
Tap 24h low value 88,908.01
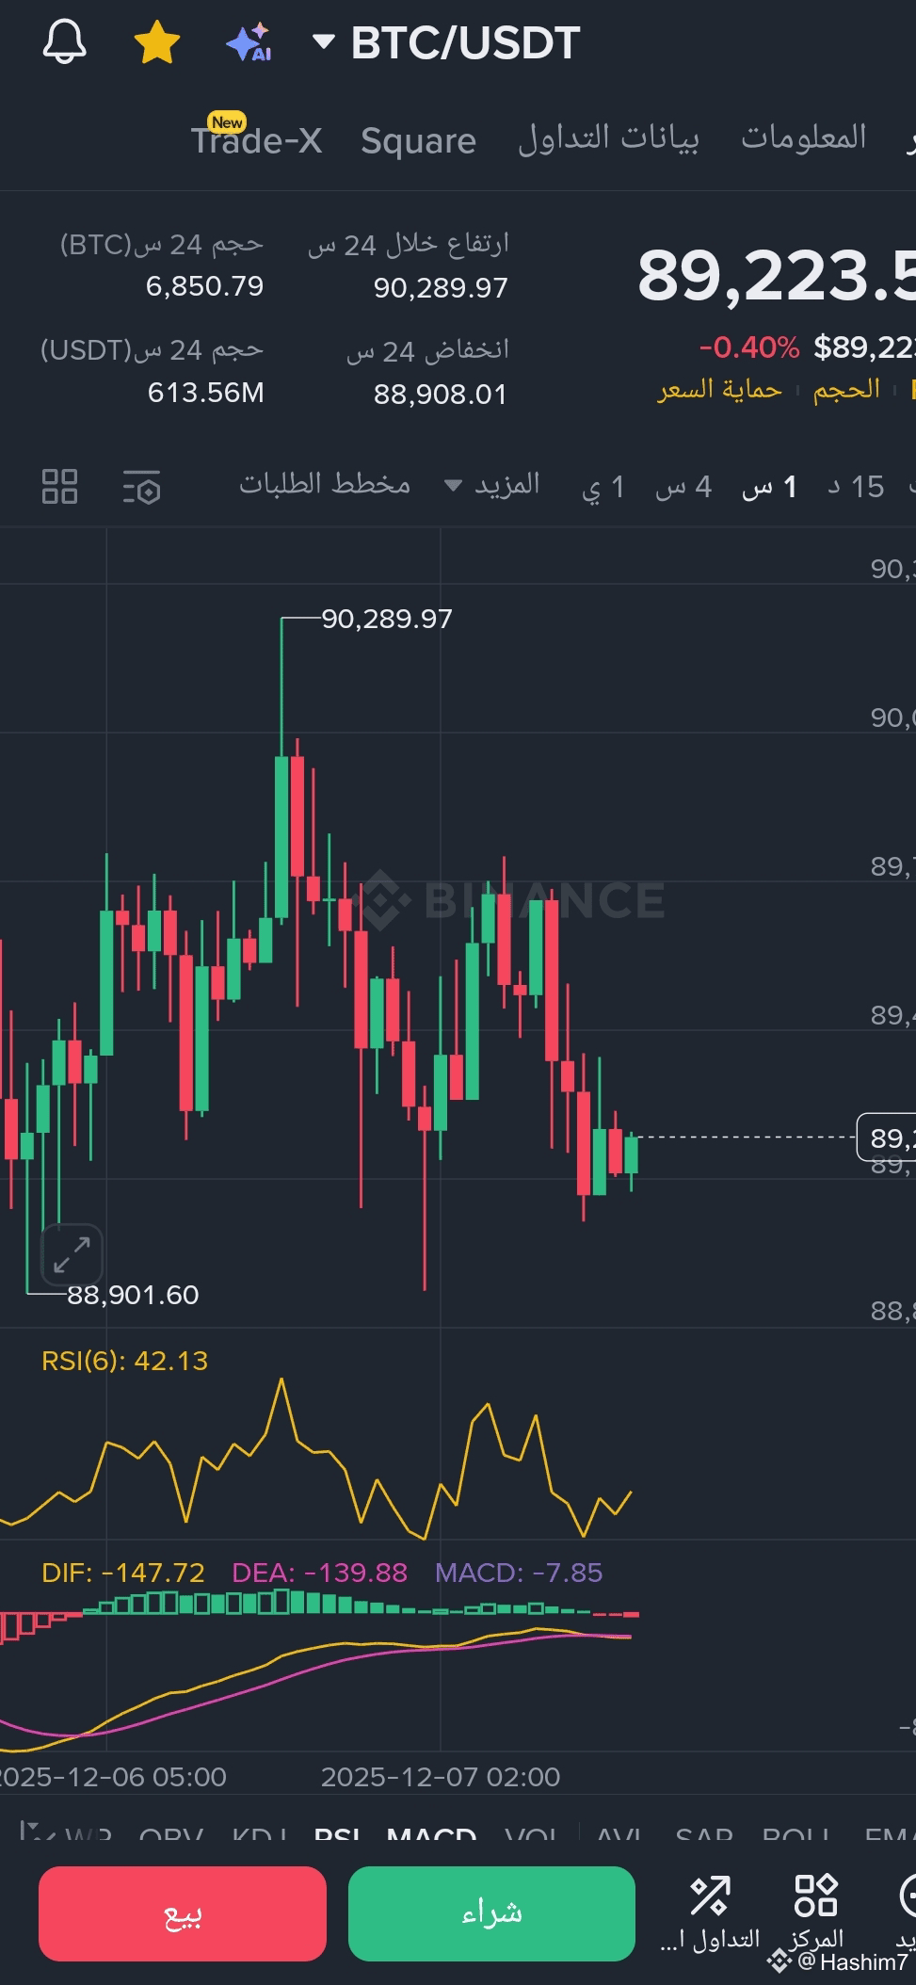pos(441,394)
